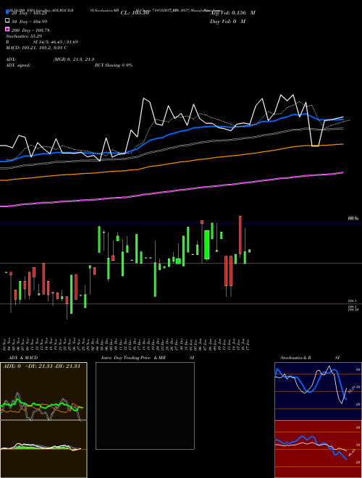Viewport: 362px width, 478px height.
Task: Open the ADX indicator mini chart
Action: click(x=43, y=391)
